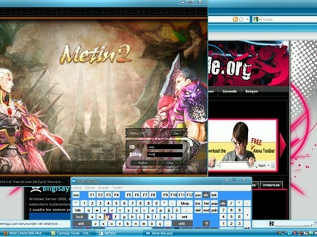Click the ID input field in Metin2 login
Screen dimensions: 317x237
(165, 147)
